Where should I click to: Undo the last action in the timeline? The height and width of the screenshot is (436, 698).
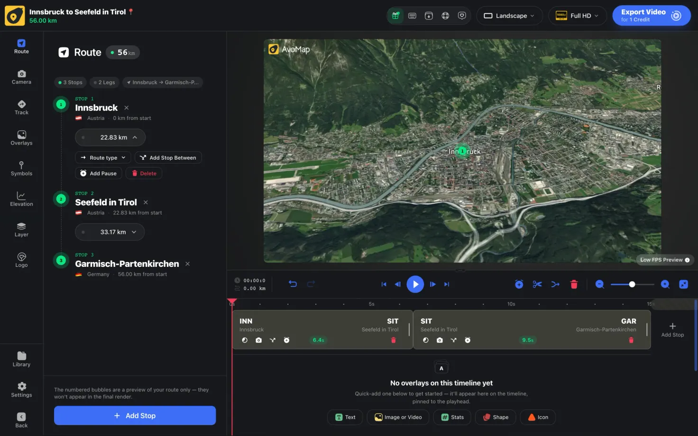point(293,284)
